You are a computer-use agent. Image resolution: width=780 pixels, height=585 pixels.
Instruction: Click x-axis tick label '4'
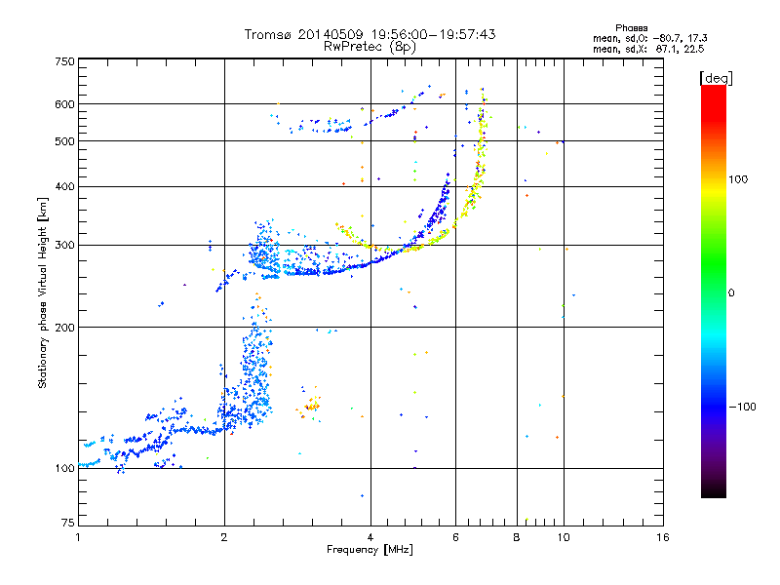click(370, 537)
